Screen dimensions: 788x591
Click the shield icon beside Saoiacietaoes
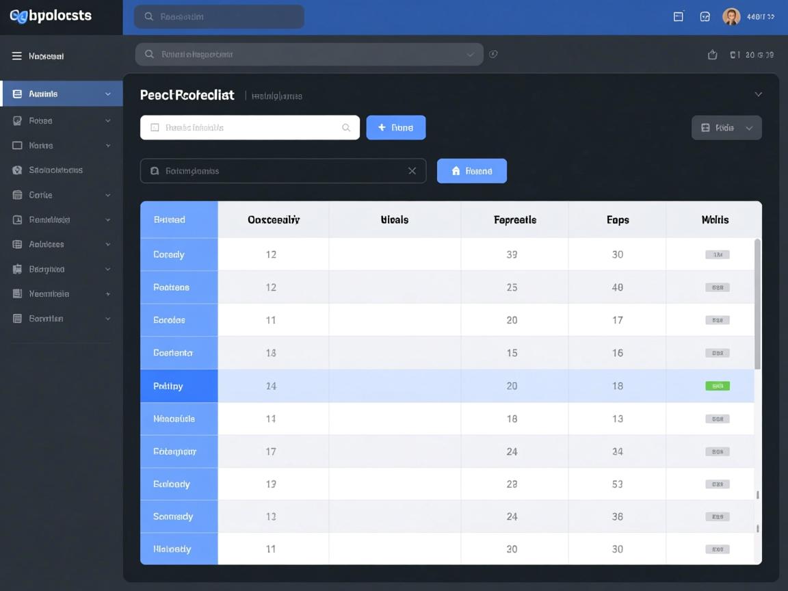pyautogui.click(x=18, y=170)
